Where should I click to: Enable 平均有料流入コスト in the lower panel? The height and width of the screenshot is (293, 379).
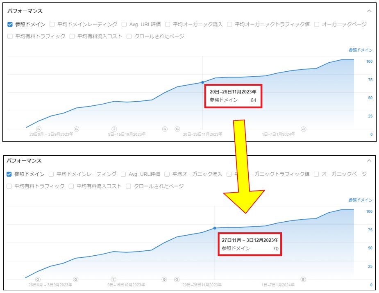[71, 186]
